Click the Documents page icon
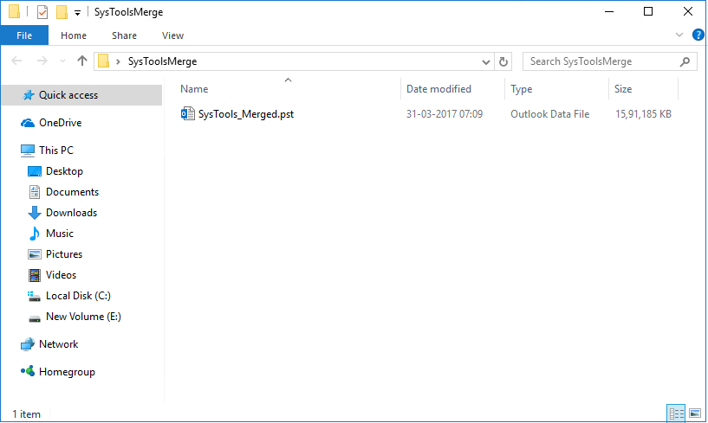The image size is (708, 423). tap(35, 192)
